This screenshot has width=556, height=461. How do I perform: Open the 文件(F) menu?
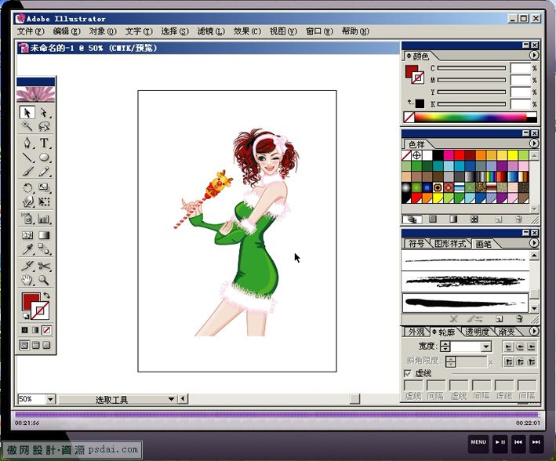pos(31,31)
